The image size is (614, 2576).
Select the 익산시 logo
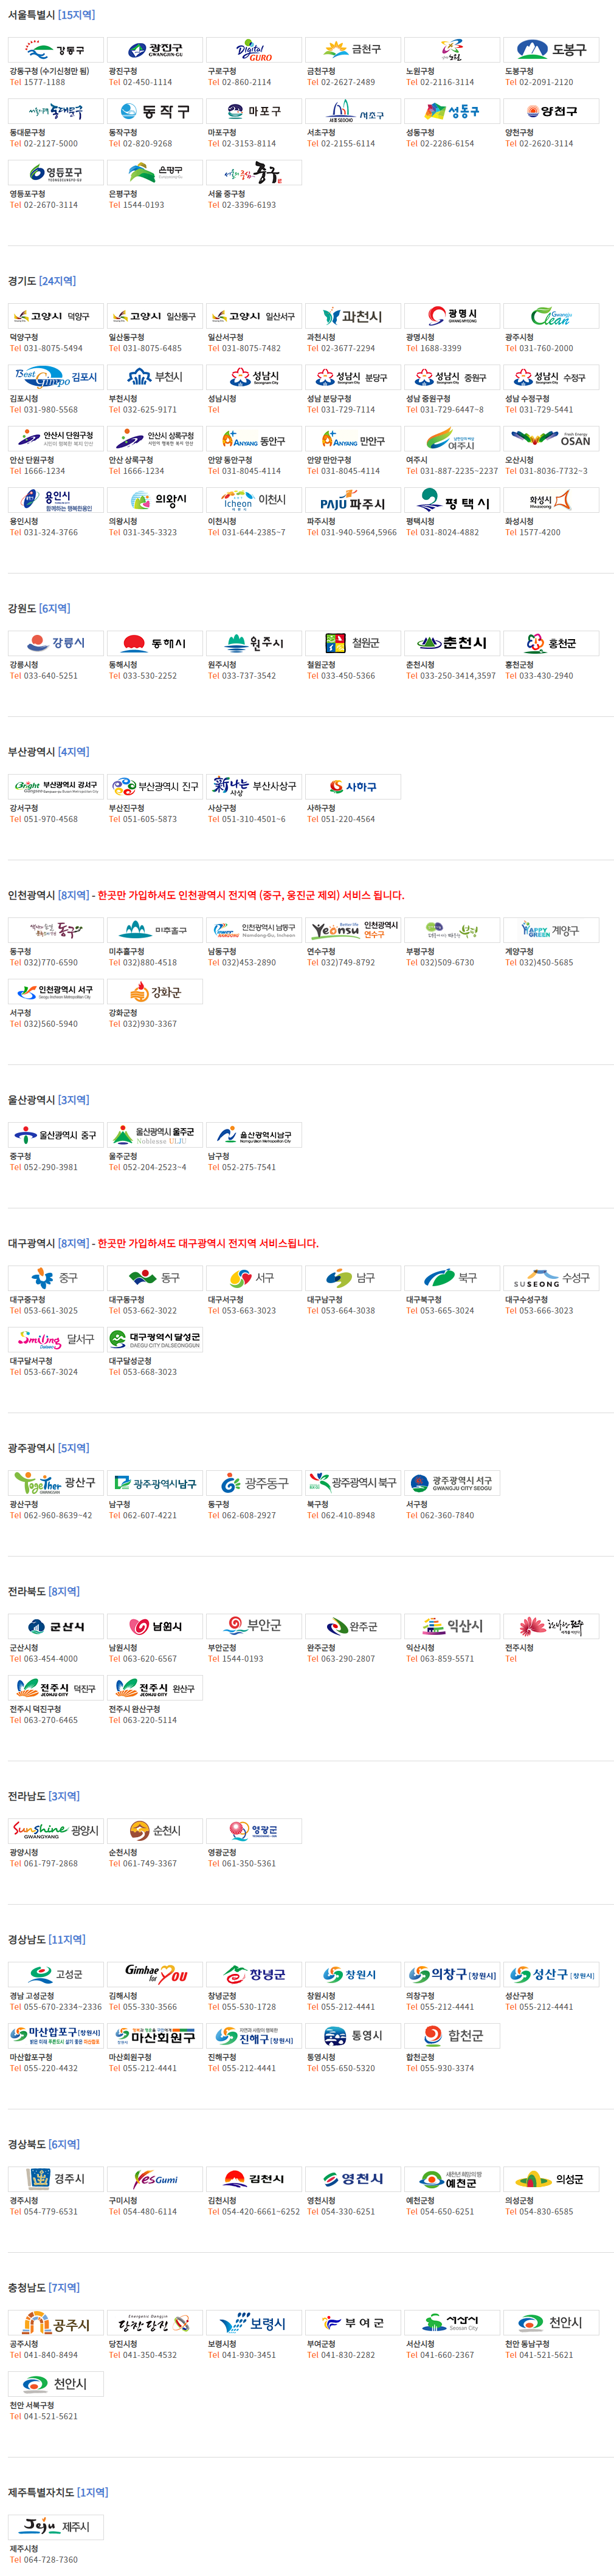(x=452, y=1626)
